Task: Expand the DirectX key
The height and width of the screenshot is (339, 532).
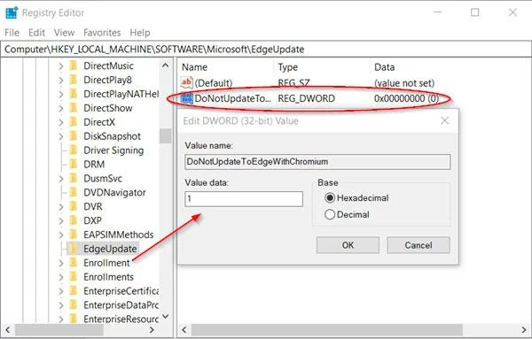Action: tap(60, 122)
